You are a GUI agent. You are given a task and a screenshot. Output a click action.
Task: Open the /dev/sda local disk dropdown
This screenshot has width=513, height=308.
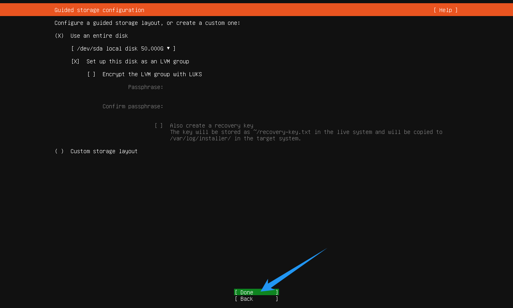click(123, 49)
